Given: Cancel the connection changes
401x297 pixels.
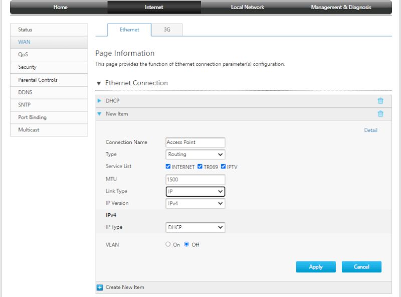Looking at the screenshot, I should [x=361, y=267].
